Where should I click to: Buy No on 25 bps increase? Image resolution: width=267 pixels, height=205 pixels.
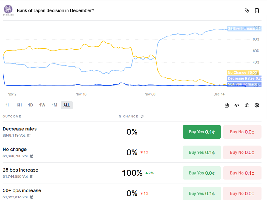(x=242, y=173)
